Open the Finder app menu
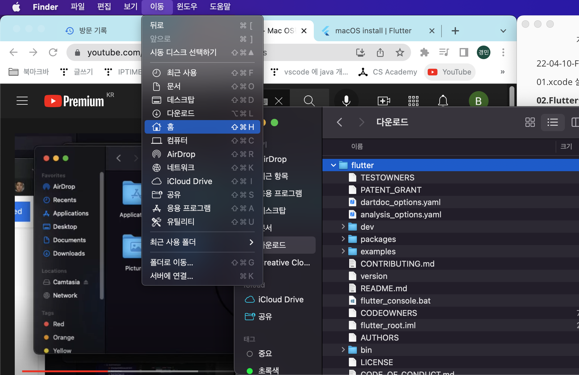This screenshot has width=579, height=375. point(45,7)
